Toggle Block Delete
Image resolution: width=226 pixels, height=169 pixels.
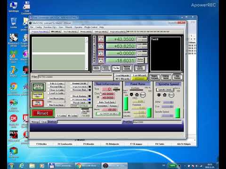pyautogui.click(x=79, y=96)
